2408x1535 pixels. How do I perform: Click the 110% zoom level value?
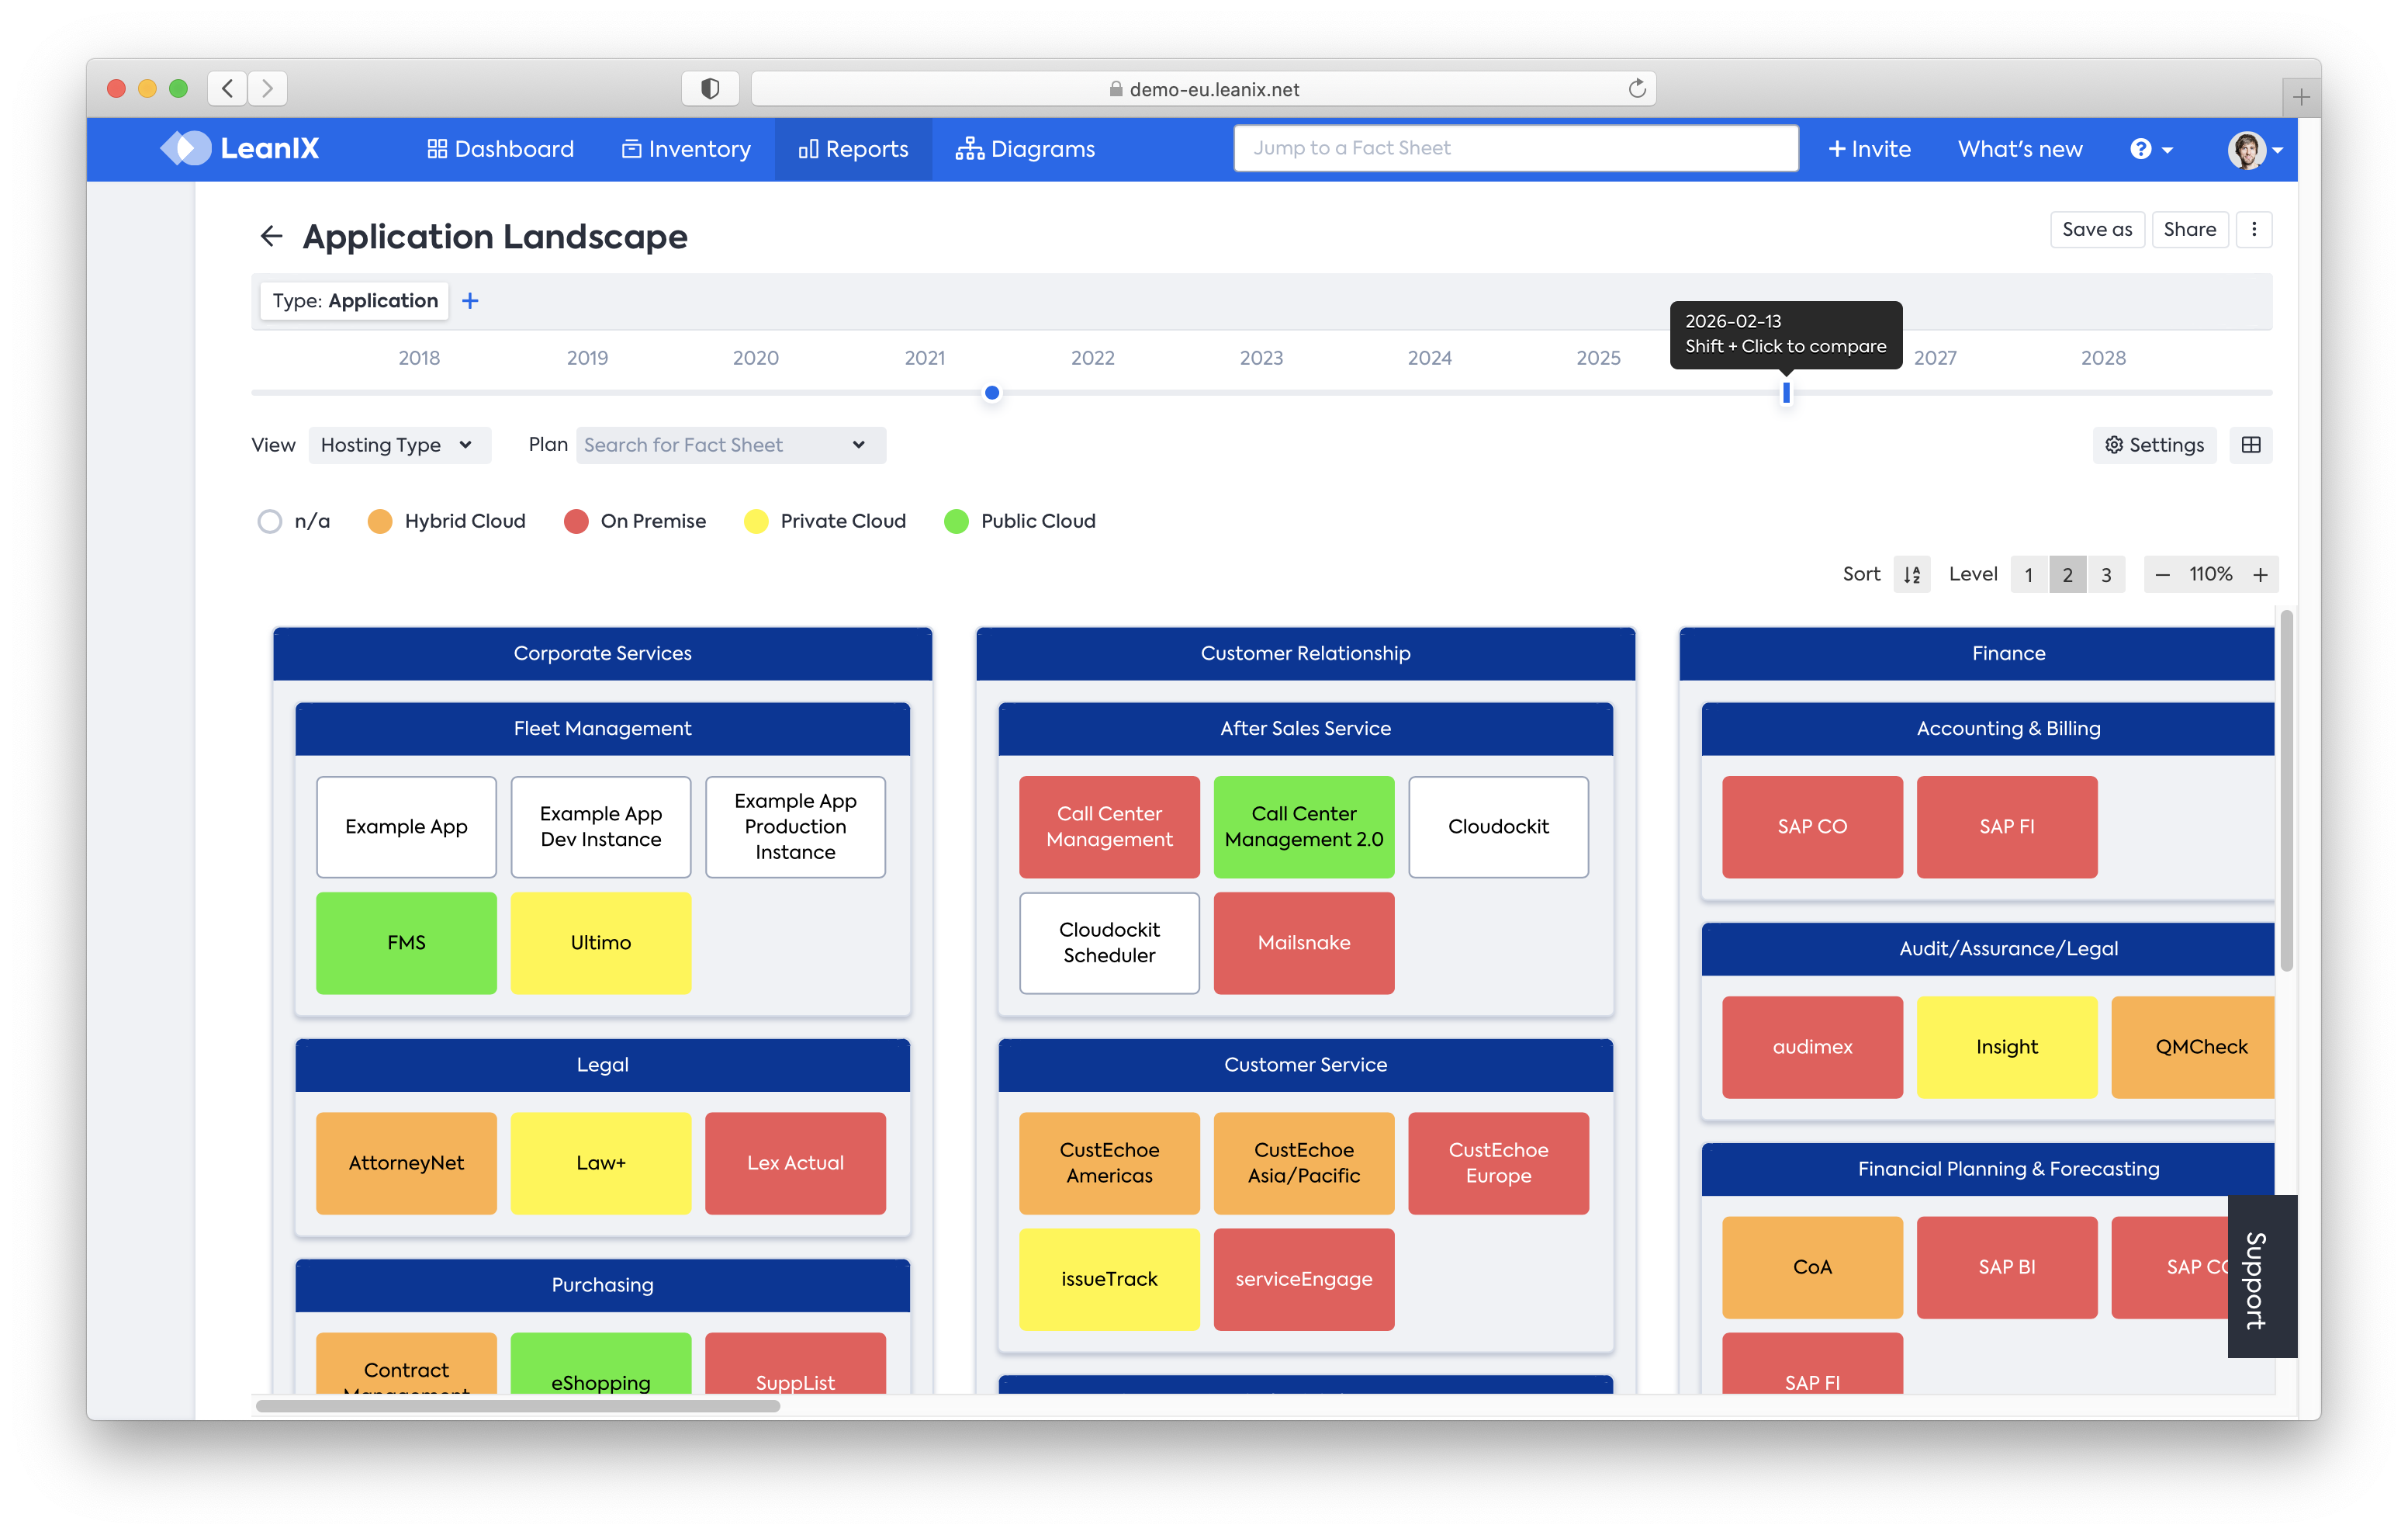[2210, 574]
